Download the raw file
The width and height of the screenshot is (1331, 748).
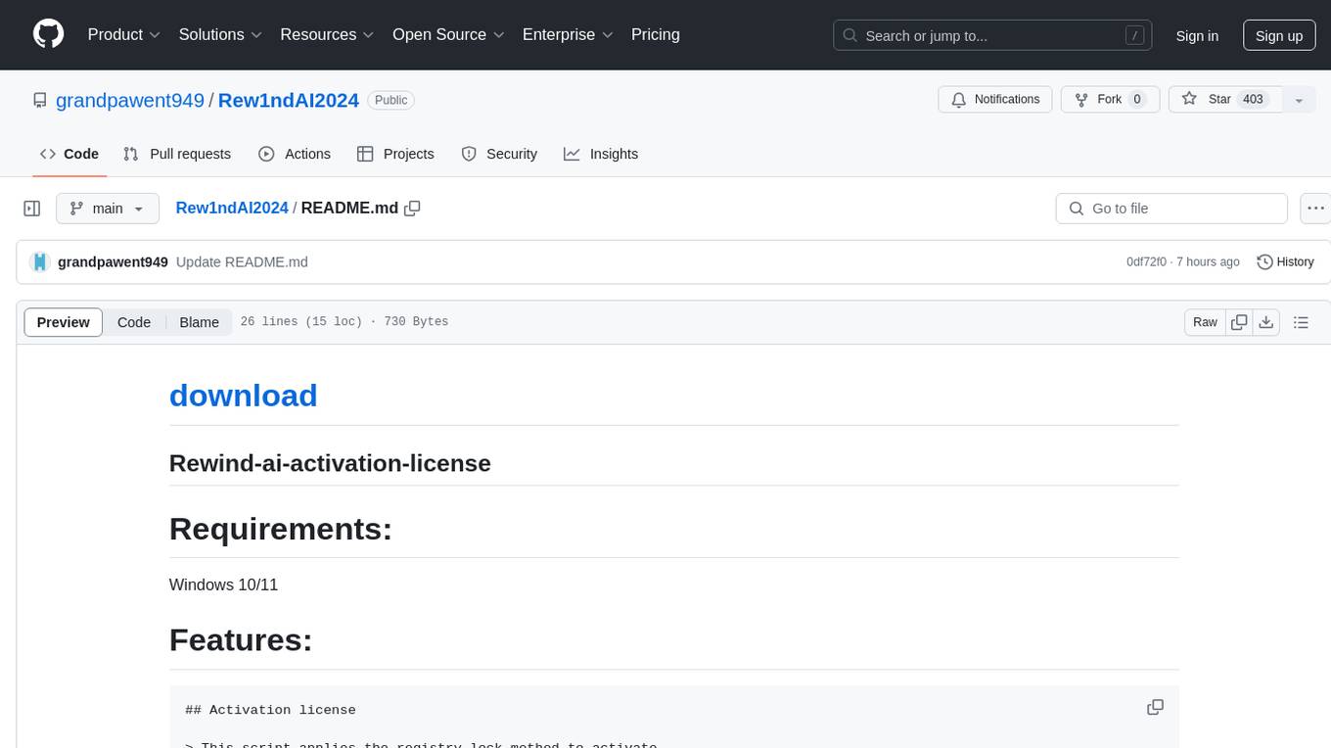[1266, 322]
